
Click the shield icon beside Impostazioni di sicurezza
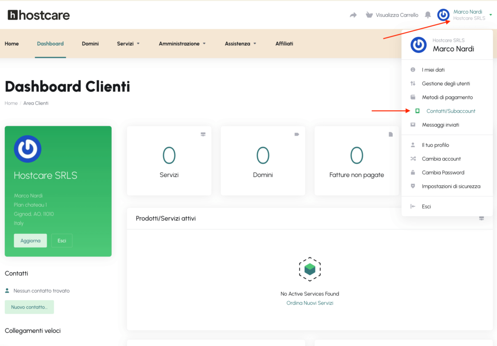tap(413, 186)
